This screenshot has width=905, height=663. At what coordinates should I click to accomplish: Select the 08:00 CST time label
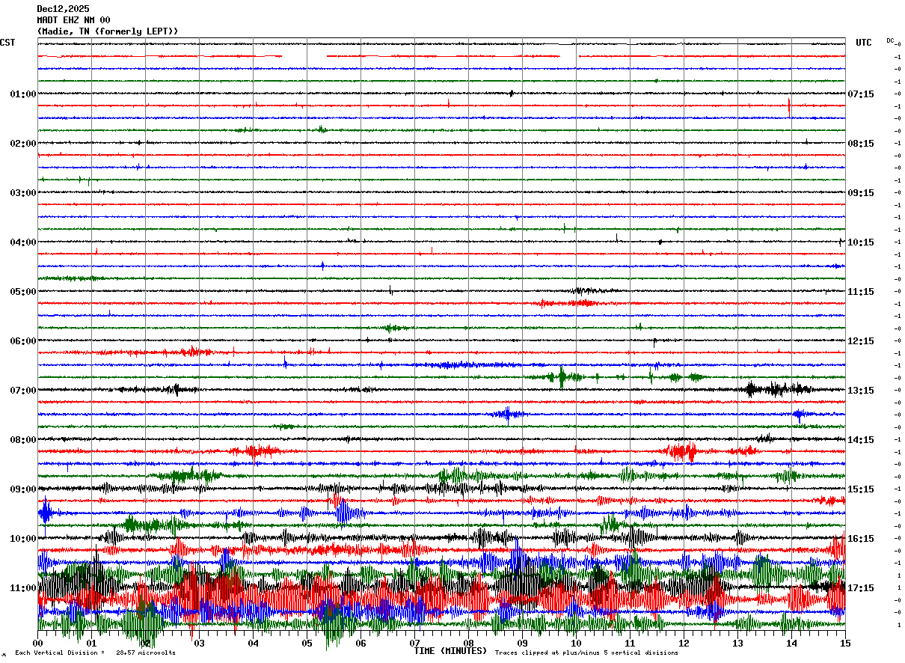pos(23,440)
